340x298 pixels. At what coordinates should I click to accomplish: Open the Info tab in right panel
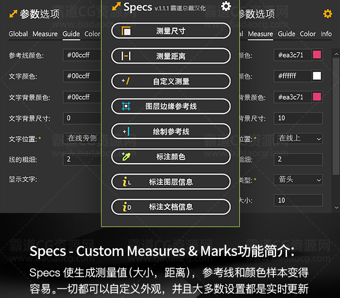coord(326,34)
